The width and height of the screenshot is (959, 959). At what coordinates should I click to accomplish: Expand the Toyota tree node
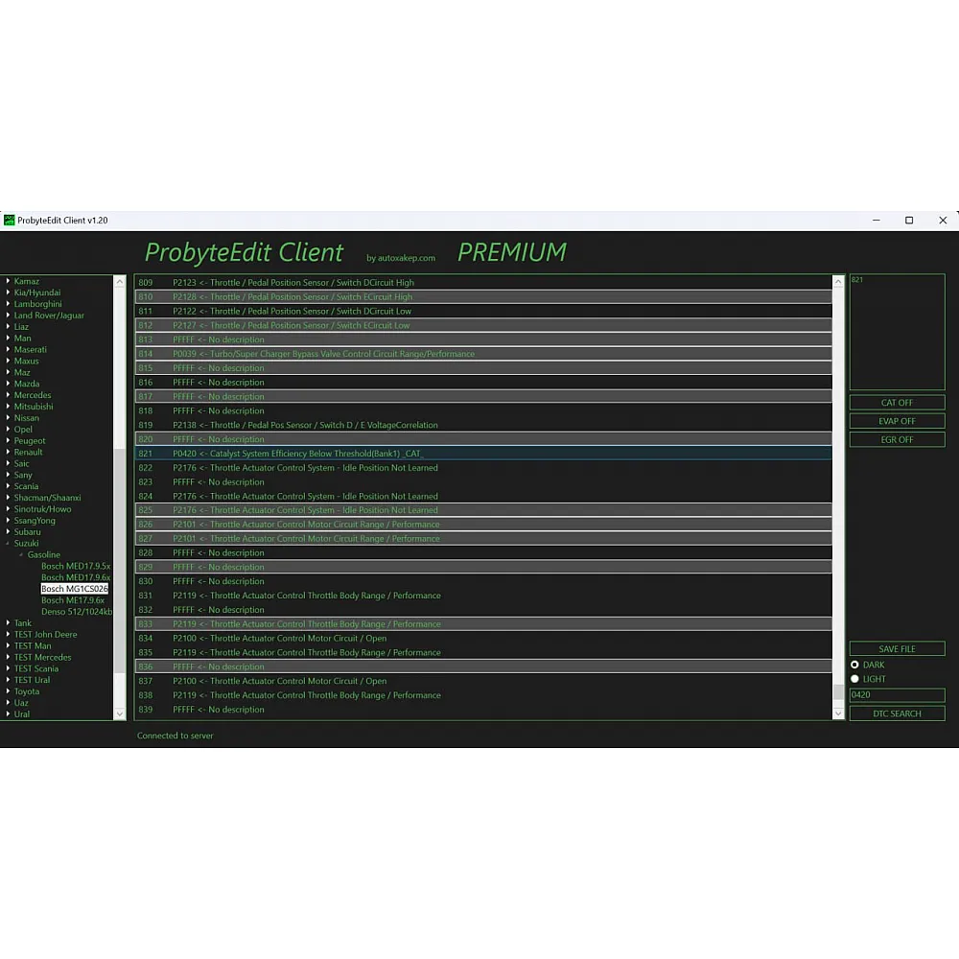(8, 691)
